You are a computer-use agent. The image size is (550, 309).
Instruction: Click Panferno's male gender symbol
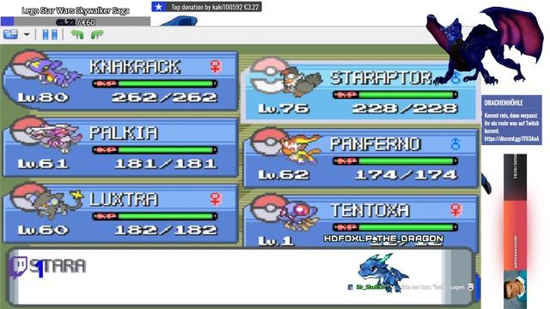tap(455, 143)
